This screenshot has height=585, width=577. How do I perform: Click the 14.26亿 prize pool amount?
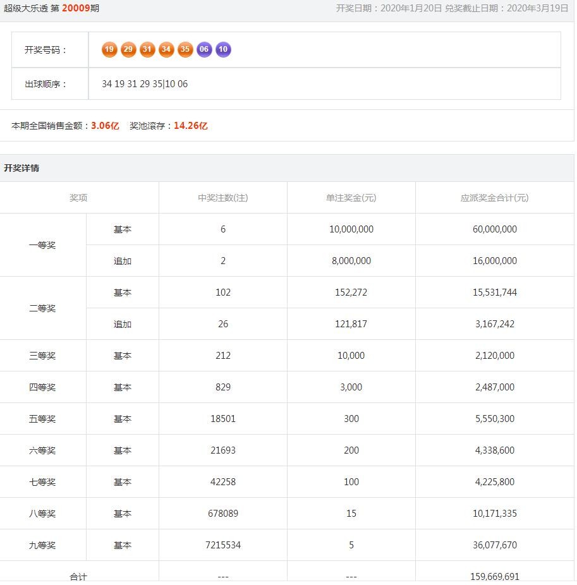tap(190, 126)
